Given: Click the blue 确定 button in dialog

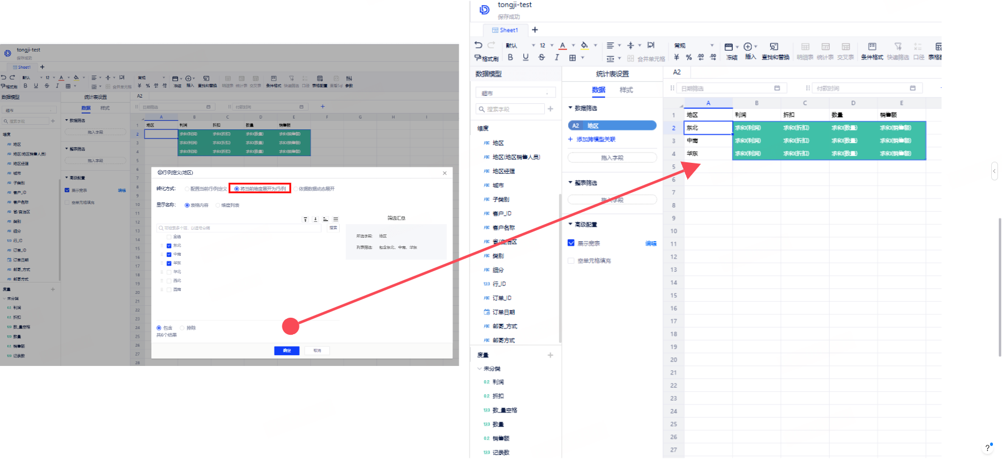Looking at the screenshot, I should tap(286, 351).
